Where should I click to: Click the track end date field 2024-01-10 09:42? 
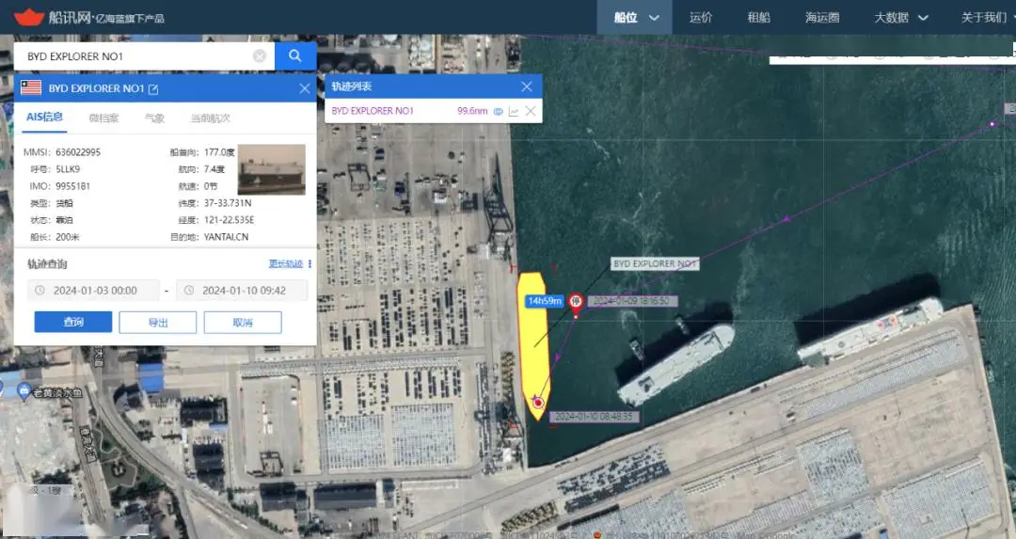click(242, 291)
